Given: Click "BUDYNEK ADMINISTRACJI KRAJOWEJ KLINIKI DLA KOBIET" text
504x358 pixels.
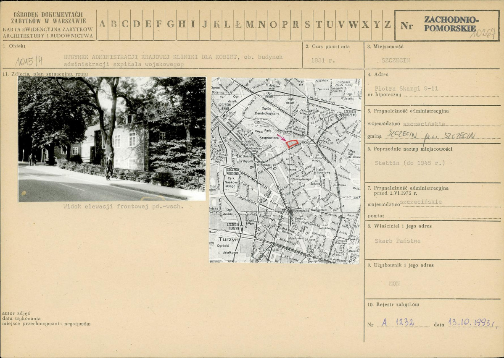Looking at the screenshot, I should point(151,57).
